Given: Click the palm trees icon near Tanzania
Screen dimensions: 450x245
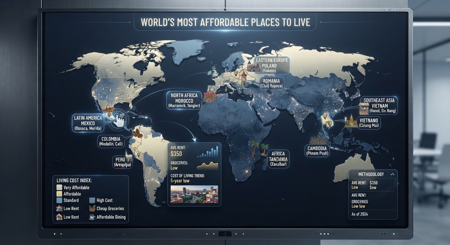Looking at the screenshot, I should coord(259,149).
